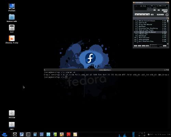Launch the light-blue chart taskbar icon

click(48, 135)
